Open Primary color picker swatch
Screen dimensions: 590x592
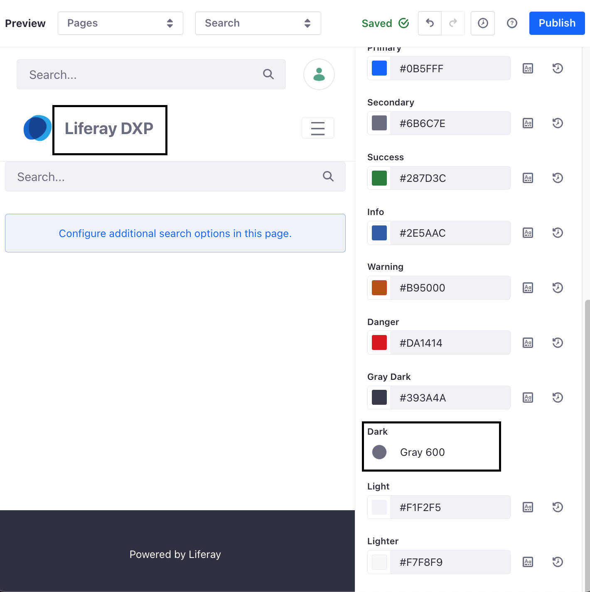click(x=379, y=68)
